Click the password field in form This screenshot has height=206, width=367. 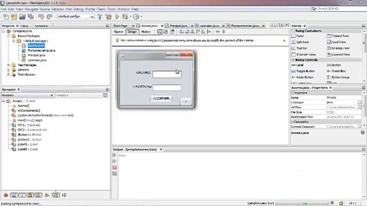click(167, 88)
